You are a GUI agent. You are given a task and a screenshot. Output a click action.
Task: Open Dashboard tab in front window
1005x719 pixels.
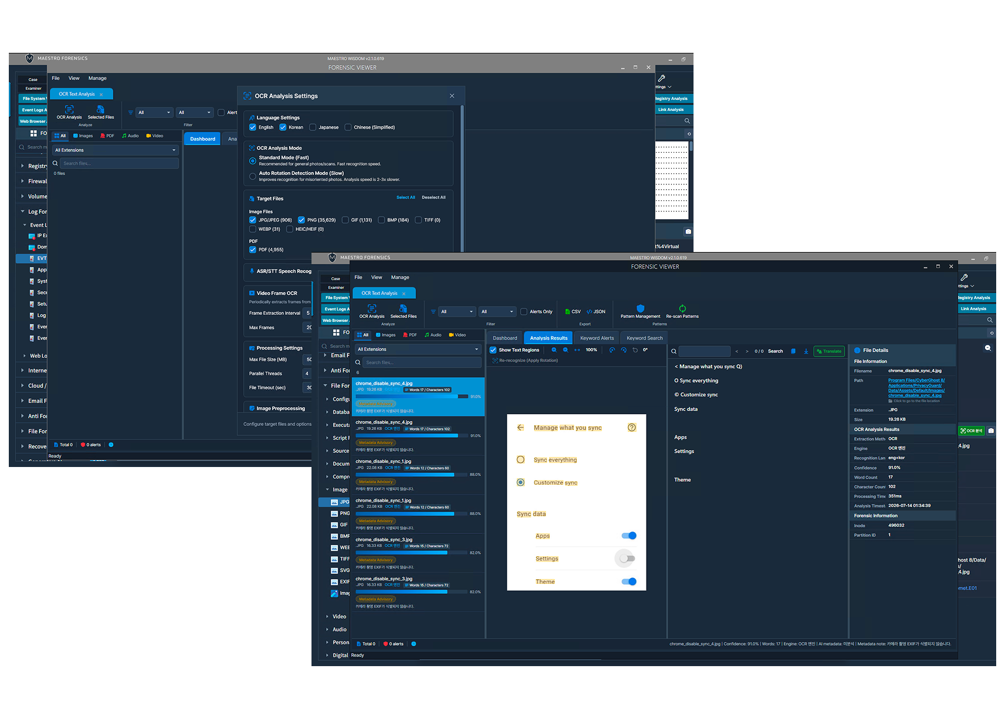pyautogui.click(x=505, y=338)
